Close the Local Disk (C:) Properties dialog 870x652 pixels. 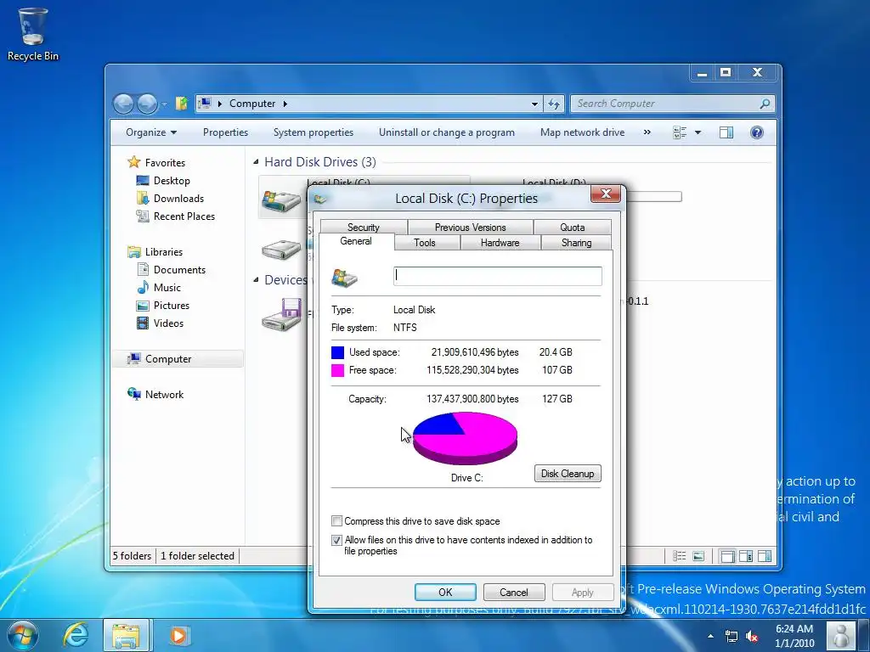606,194
